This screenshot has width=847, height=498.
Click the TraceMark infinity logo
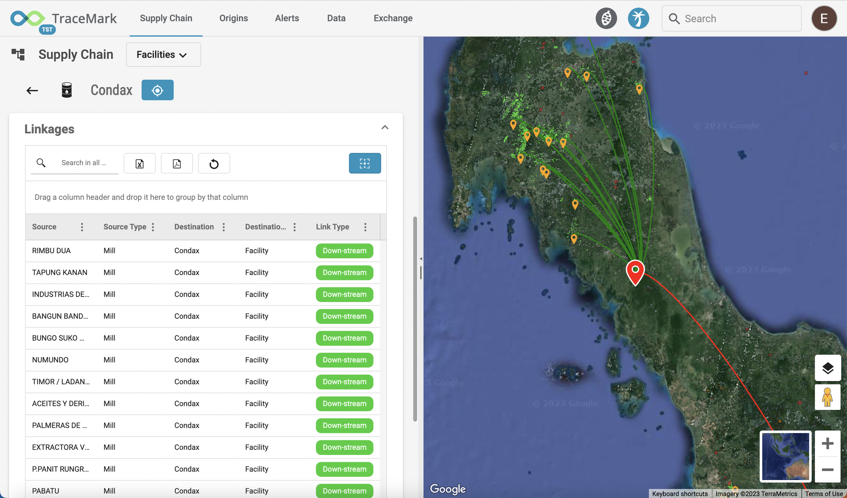pyautogui.click(x=28, y=18)
